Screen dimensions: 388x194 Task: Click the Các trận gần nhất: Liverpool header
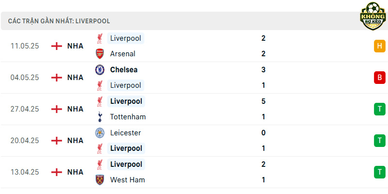tap(59, 21)
